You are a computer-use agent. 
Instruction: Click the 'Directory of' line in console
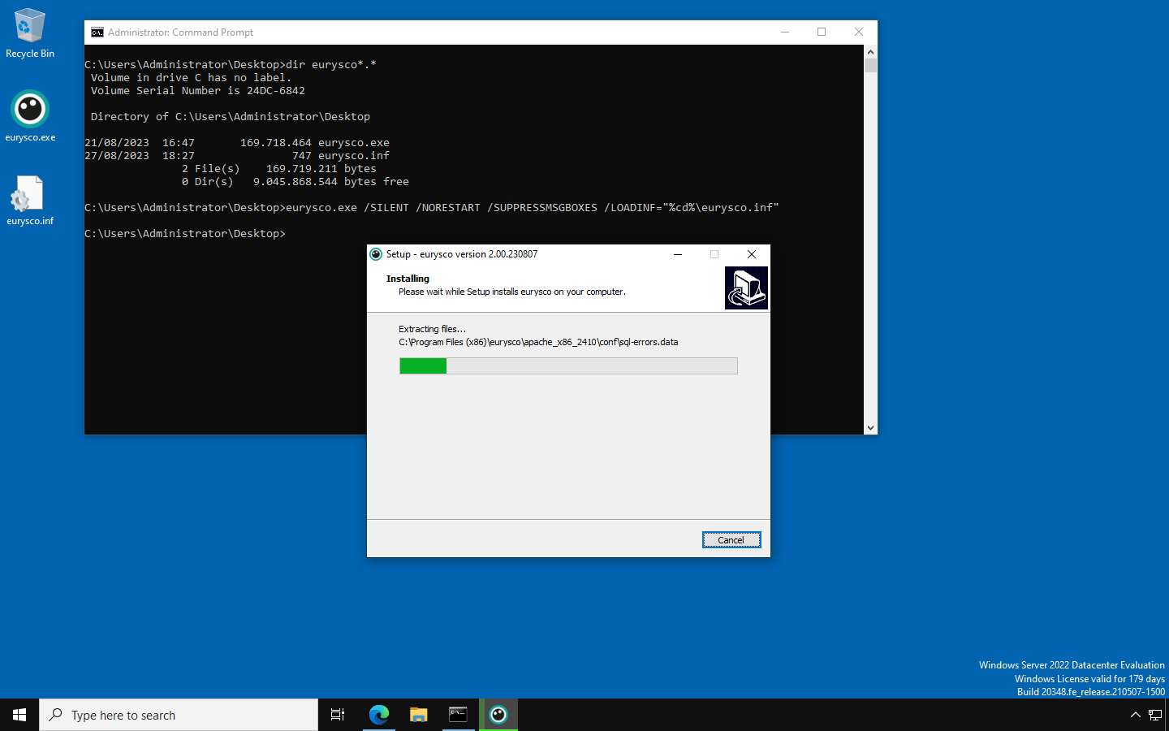pyautogui.click(x=231, y=117)
